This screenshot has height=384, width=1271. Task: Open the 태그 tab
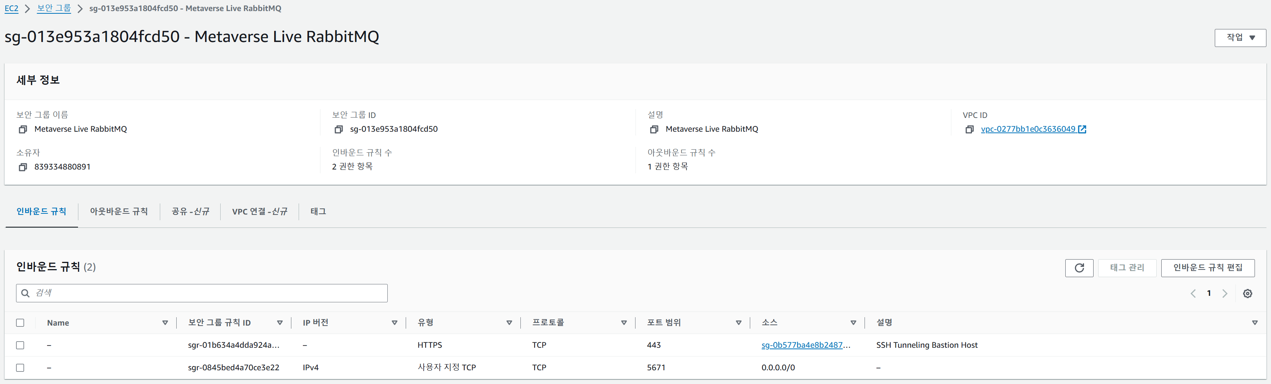click(318, 212)
